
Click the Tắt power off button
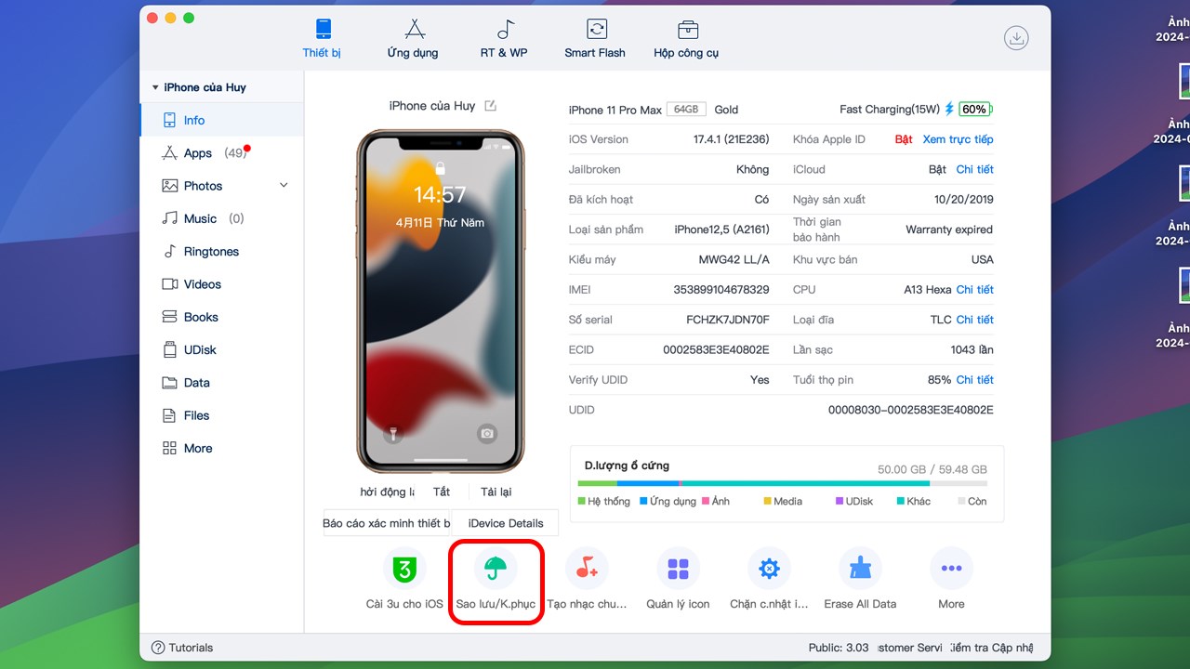(x=442, y=492)
